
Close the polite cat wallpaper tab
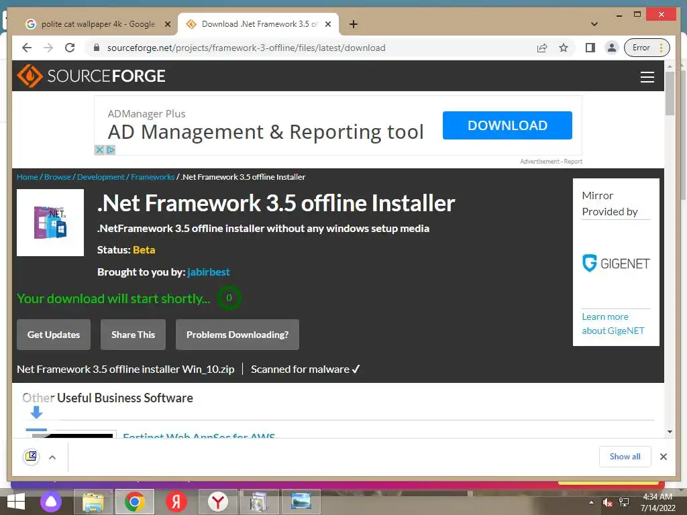click(x=167, y=24)
